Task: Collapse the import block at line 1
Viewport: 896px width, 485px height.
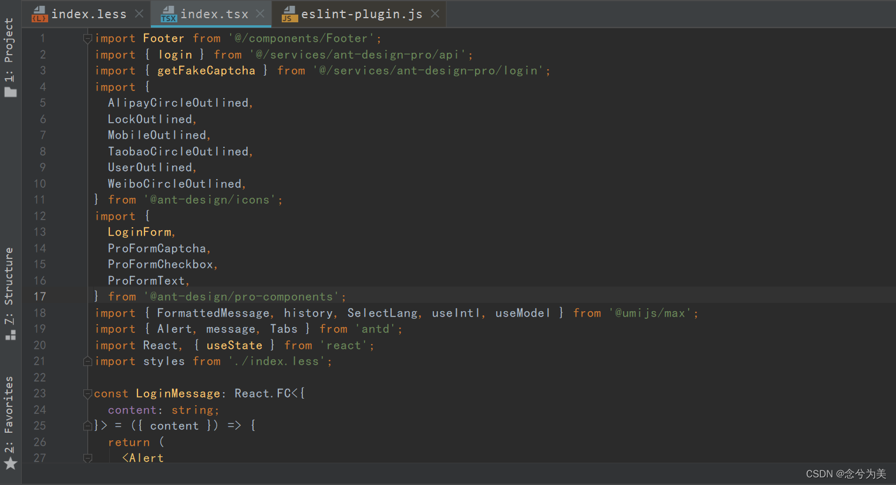Action: pyautogui.click(x=87, y=39)
